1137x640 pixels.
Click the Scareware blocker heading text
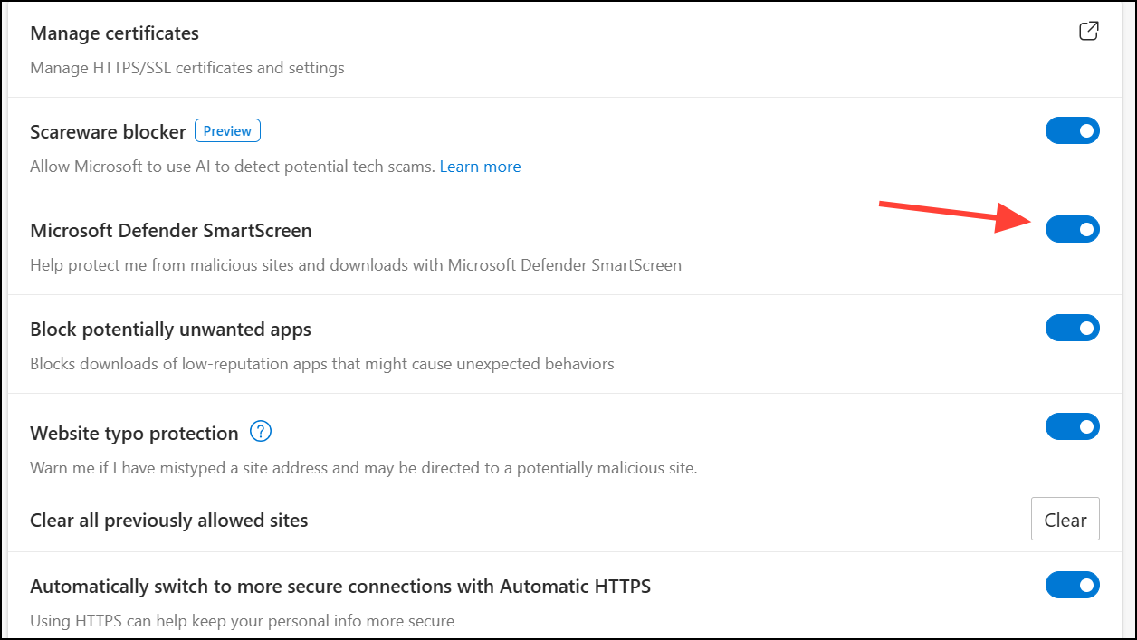click(108, 132)
